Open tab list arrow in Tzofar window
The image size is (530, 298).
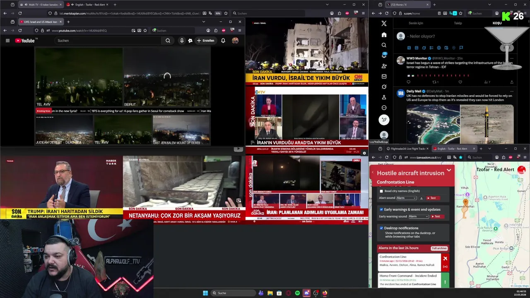point(489,149)
